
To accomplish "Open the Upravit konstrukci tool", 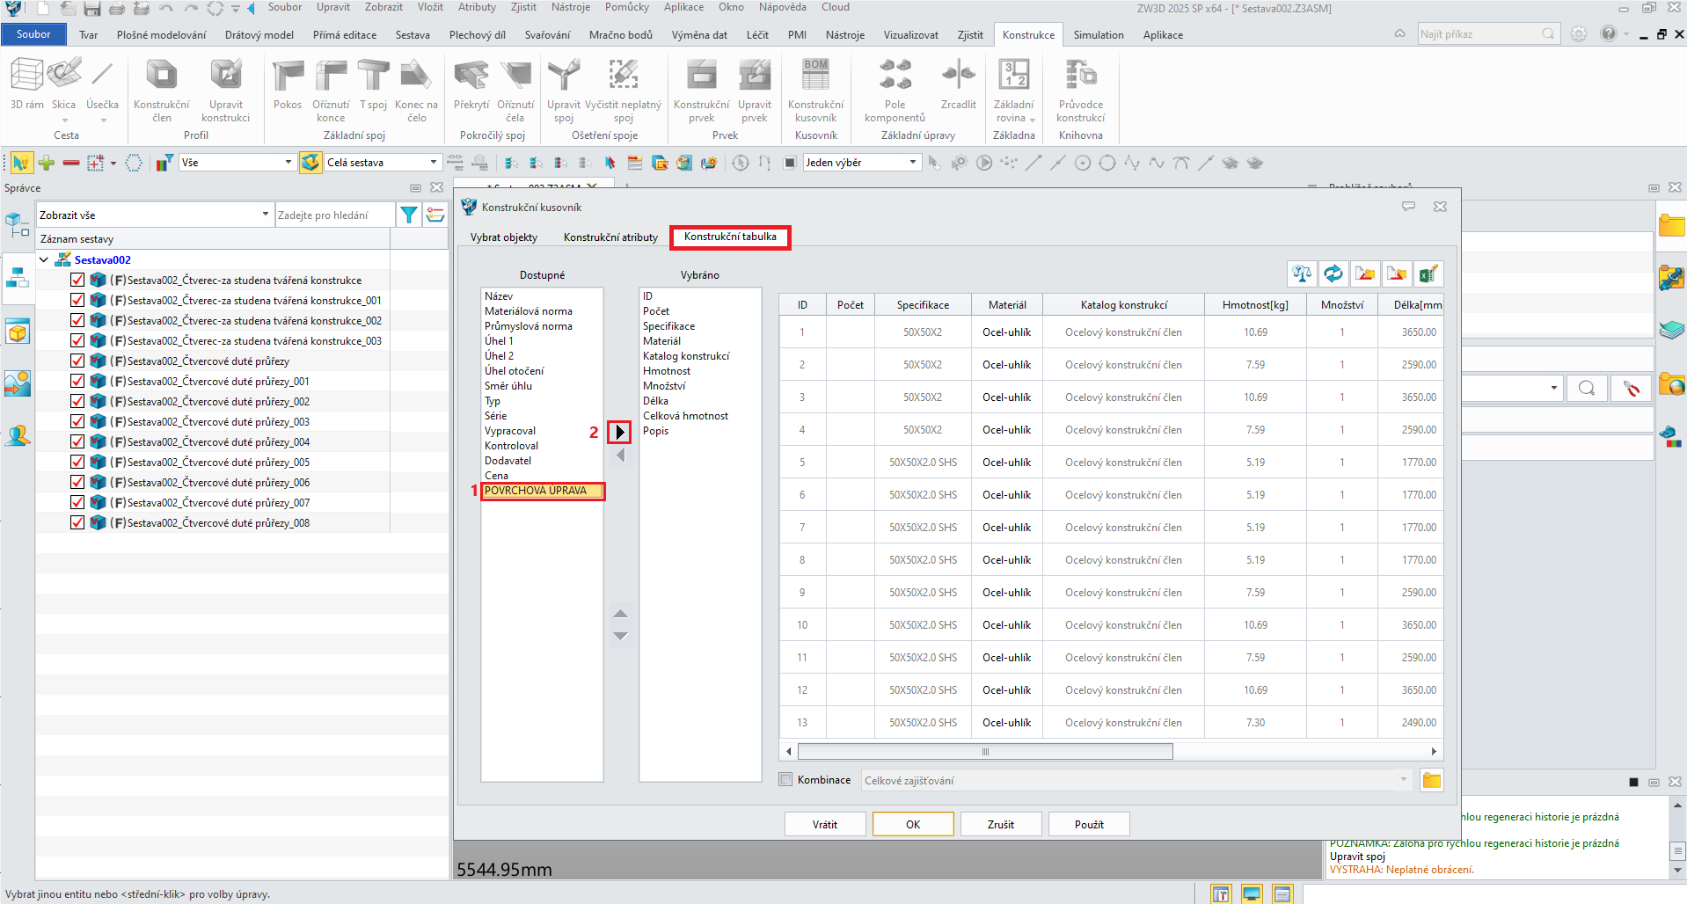I will [225, 91].
